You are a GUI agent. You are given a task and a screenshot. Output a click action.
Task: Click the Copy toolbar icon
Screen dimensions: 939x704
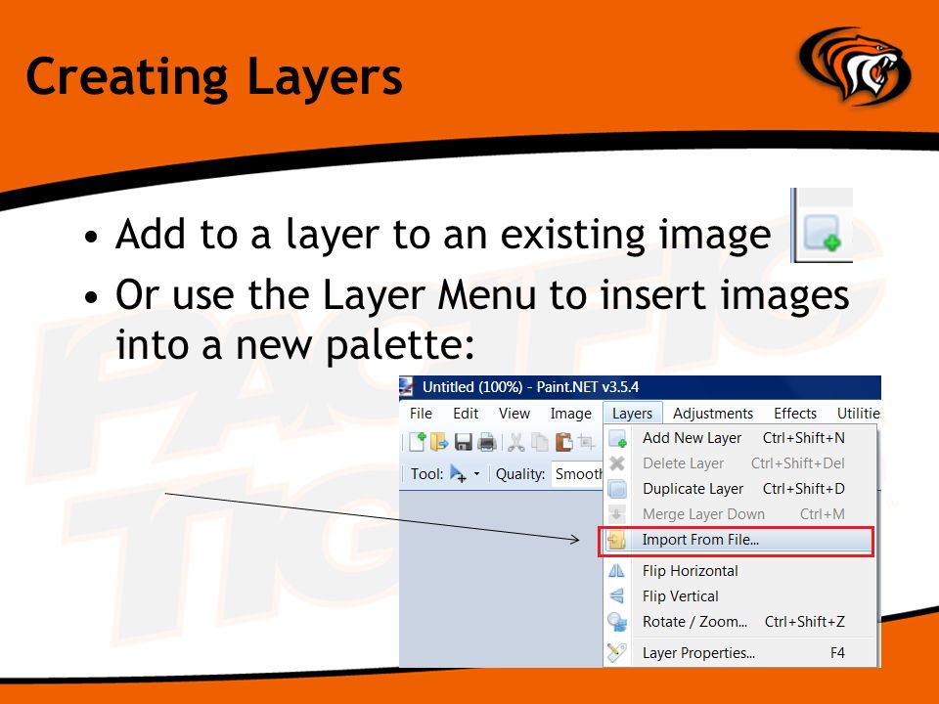540,442
